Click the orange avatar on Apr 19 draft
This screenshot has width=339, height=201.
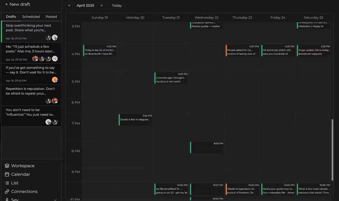click(55, 80)
